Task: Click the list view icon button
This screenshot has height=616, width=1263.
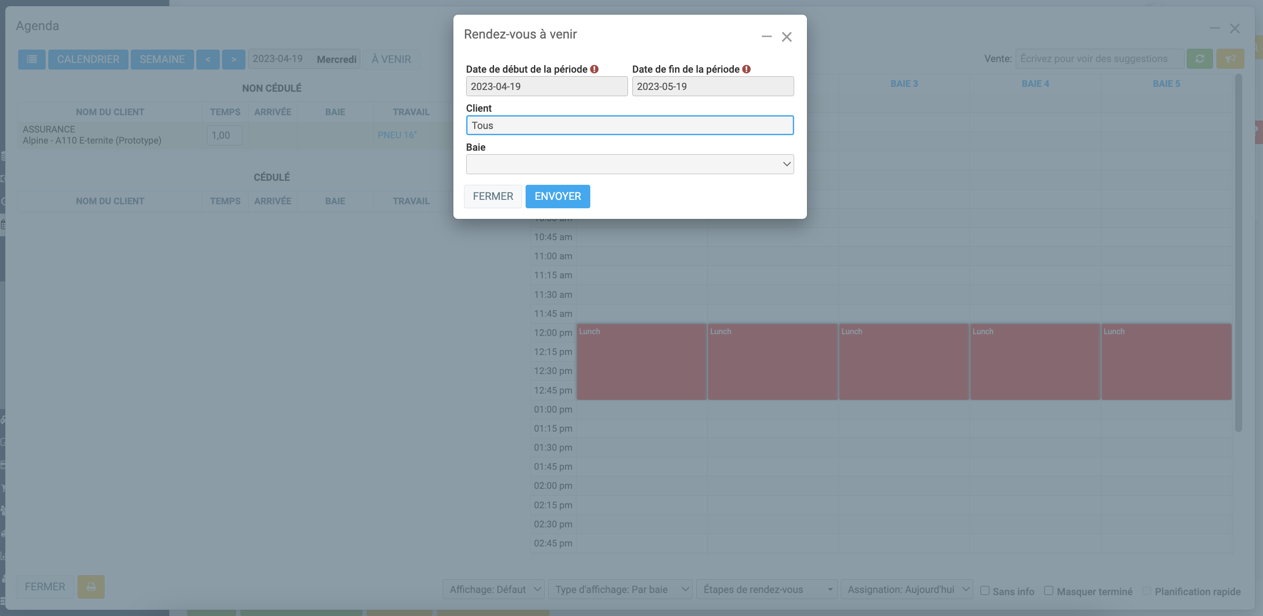Action: [32, 59]
